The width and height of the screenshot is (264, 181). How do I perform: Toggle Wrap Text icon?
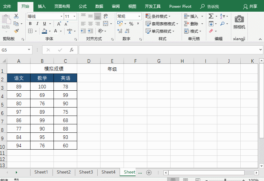pos(105,16)
